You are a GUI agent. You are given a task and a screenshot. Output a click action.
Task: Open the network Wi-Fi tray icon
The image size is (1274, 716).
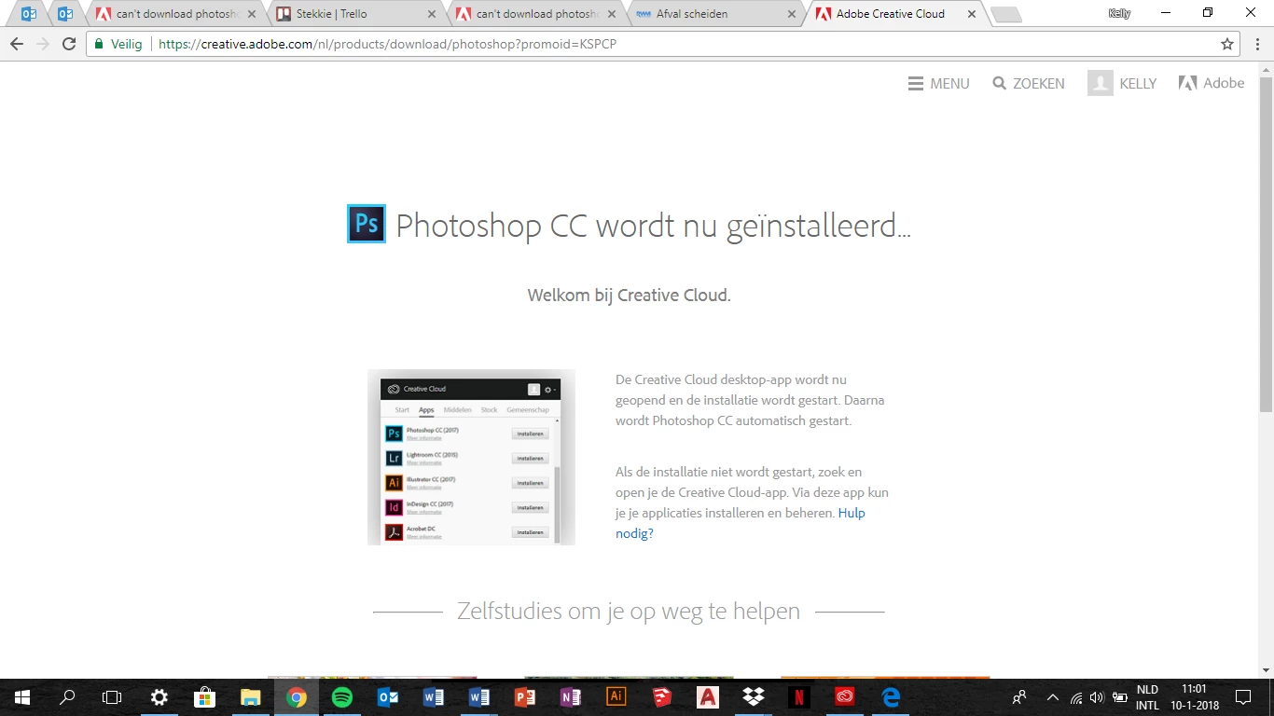(x=1076, y=697)
